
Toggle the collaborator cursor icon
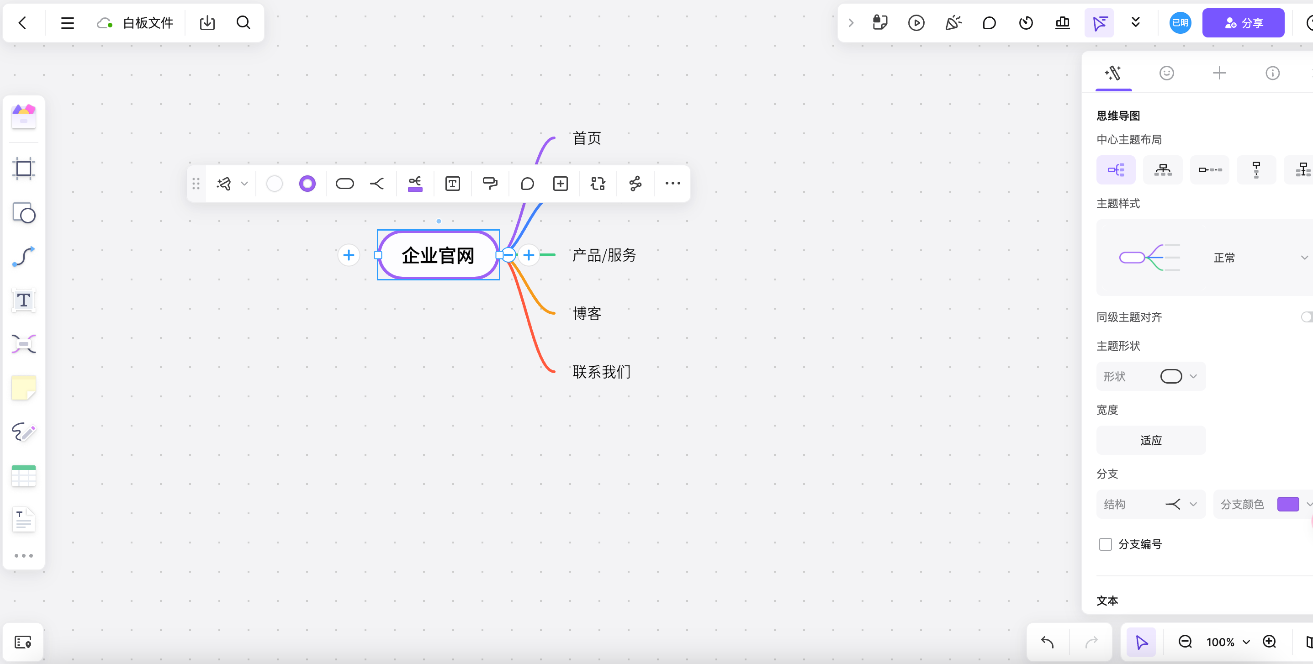(1099, 23)
